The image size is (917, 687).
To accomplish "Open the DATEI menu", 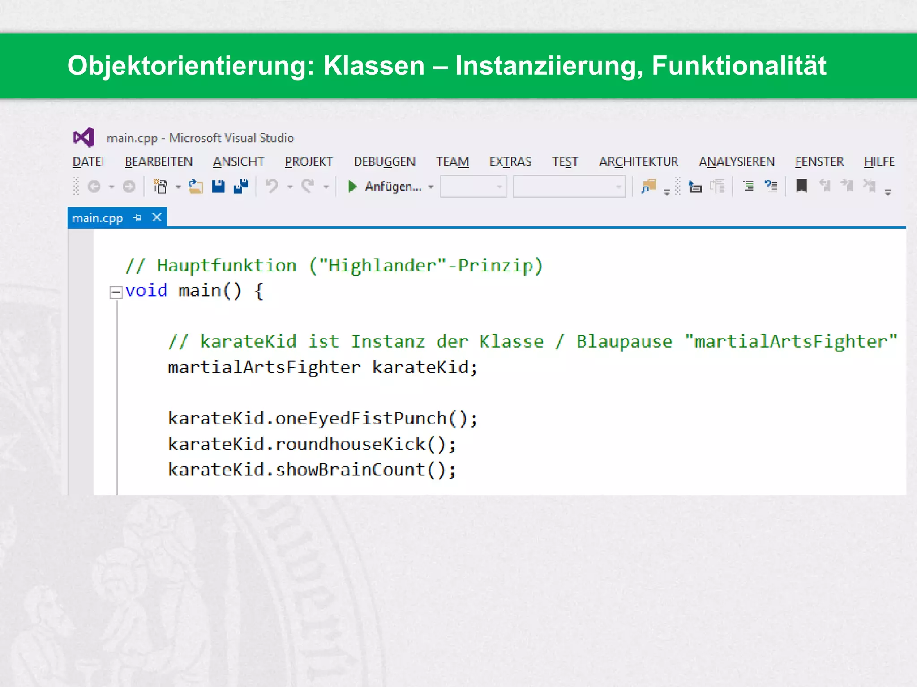I will 88,161.
